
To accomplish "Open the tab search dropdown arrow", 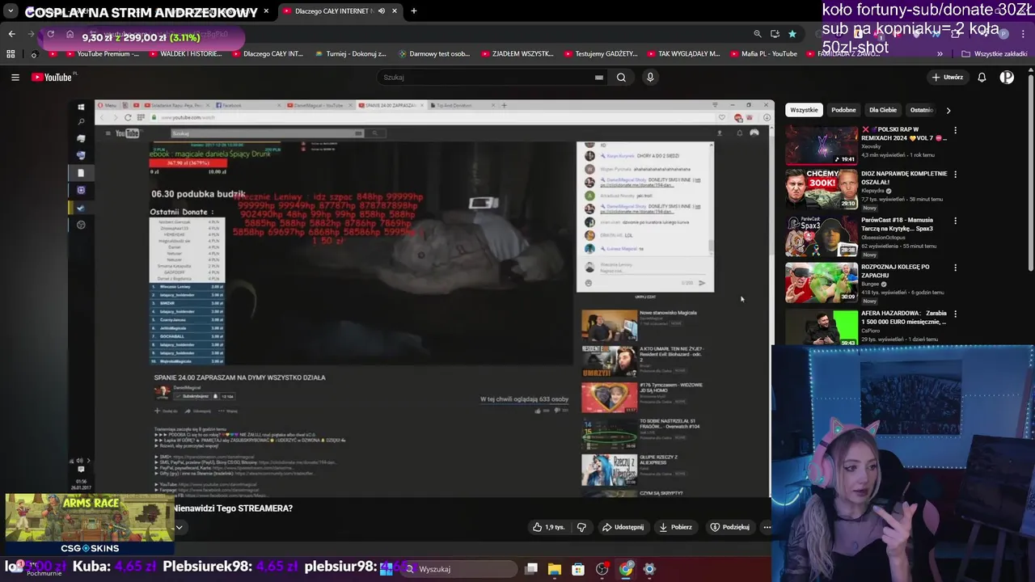I will [x=11, y=11].
